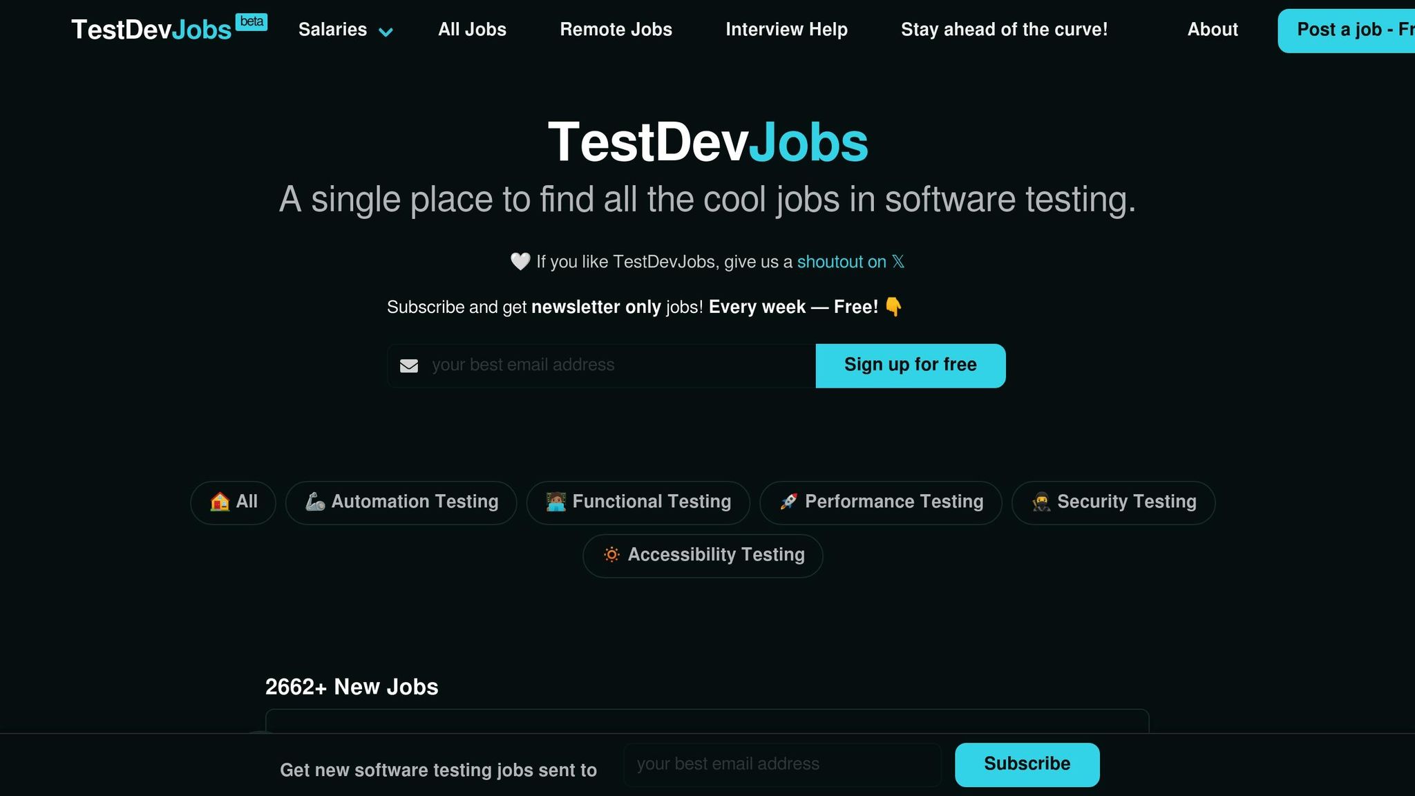Click the rocket Performance Testing icon
The width and height of the screenshot is (1415, 796).
coord(788,502)
